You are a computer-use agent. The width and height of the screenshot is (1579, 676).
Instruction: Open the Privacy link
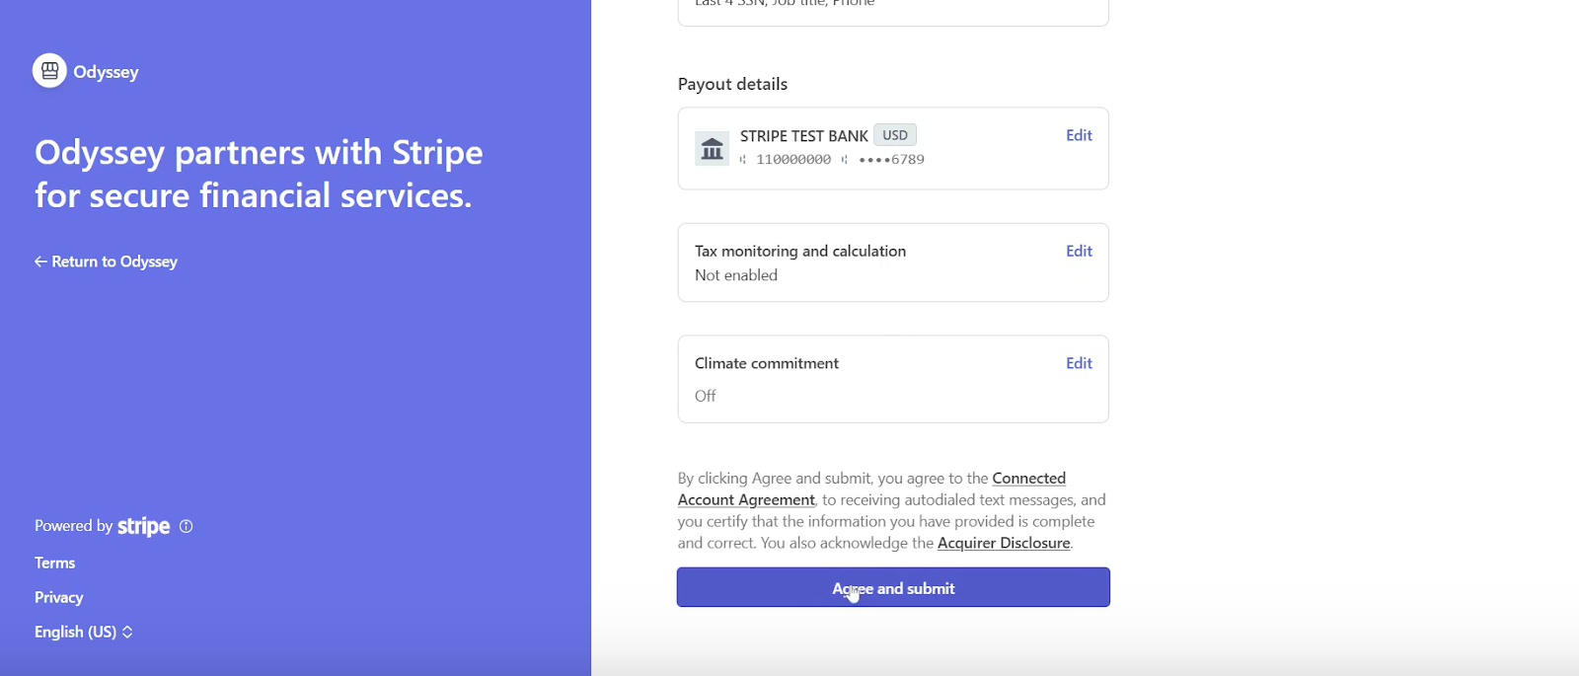tap(59, 597)
